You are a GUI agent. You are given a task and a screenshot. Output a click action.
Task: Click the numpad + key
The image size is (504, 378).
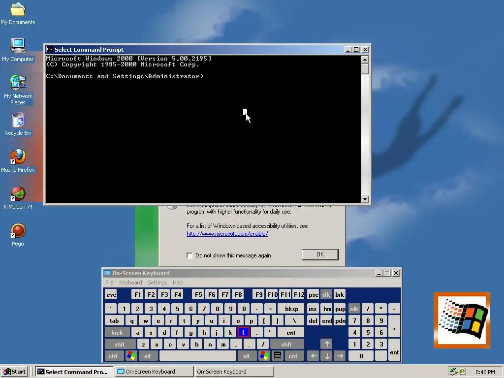394,326
